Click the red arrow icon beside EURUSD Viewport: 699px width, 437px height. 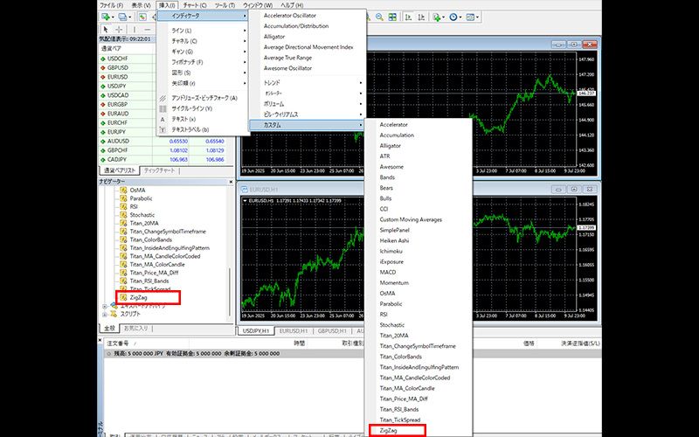pos(103,77)
